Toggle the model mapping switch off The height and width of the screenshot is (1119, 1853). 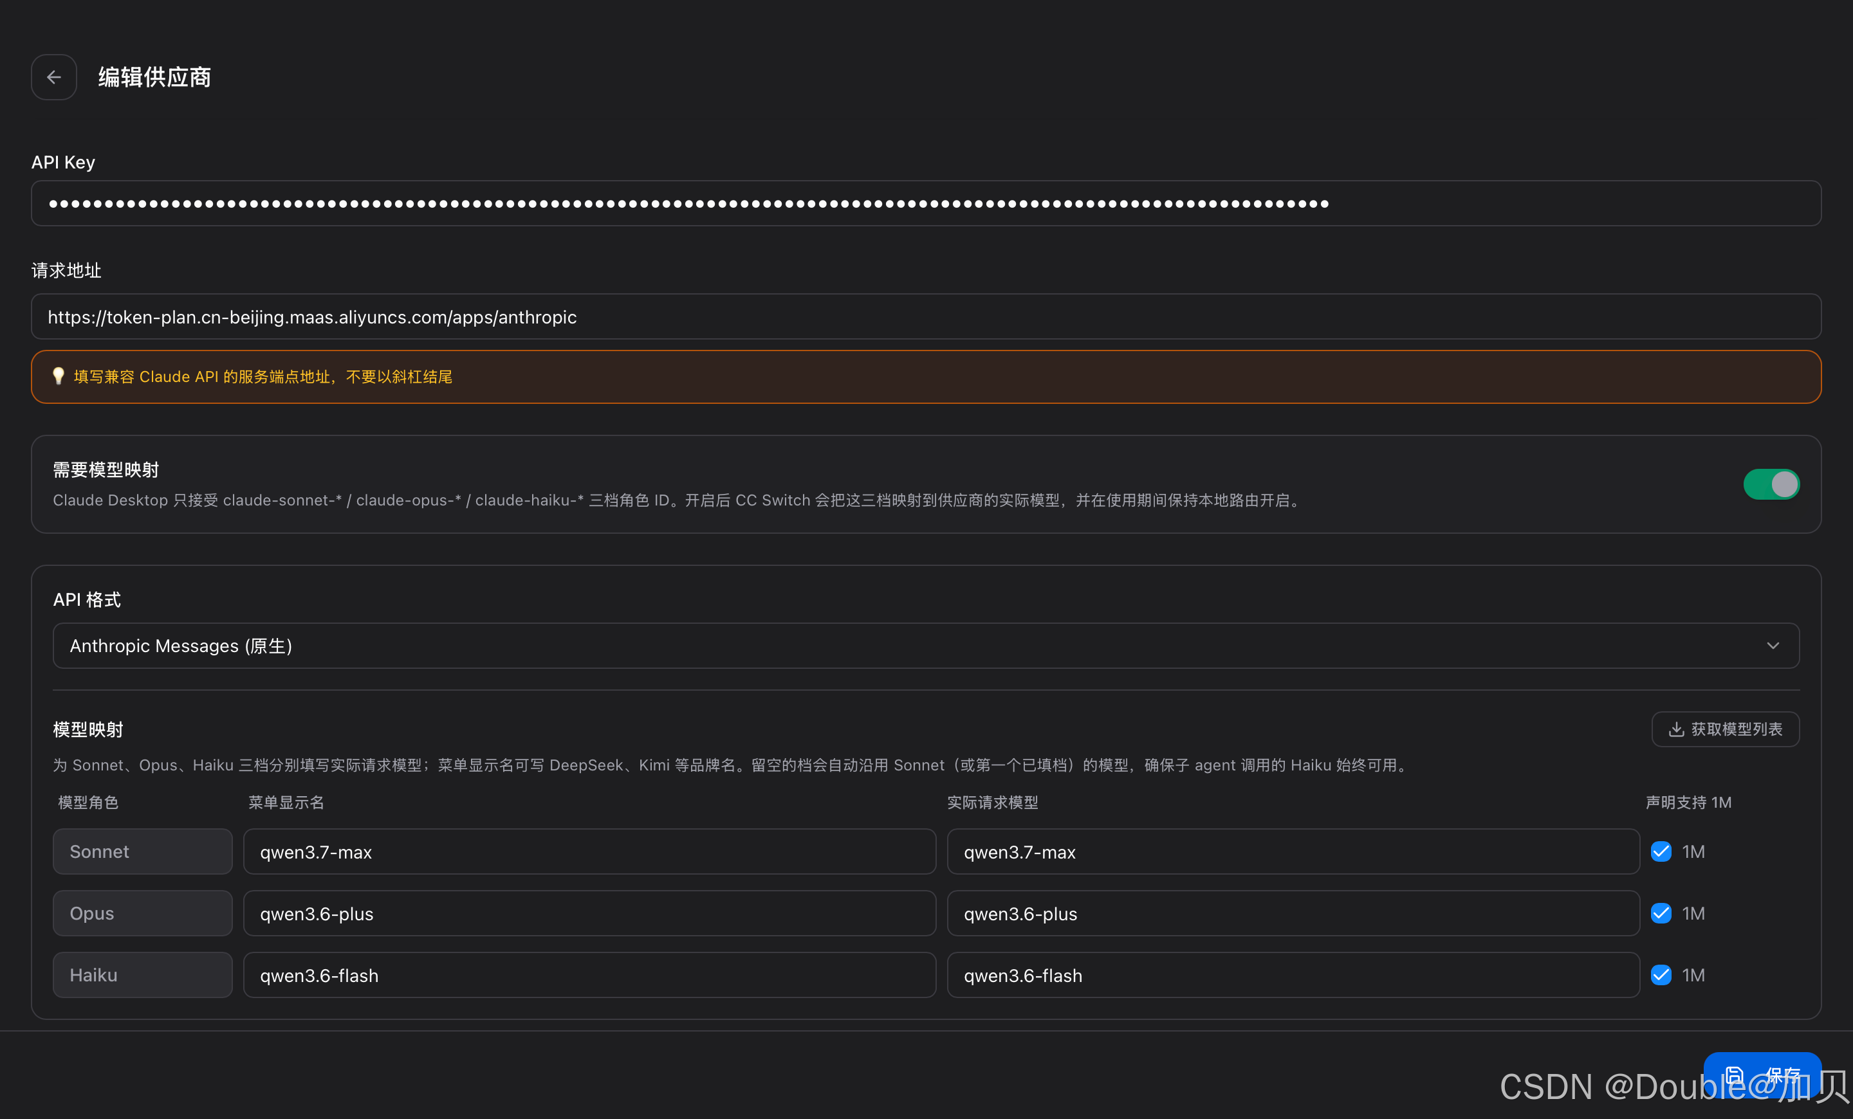click(1771, 485)
